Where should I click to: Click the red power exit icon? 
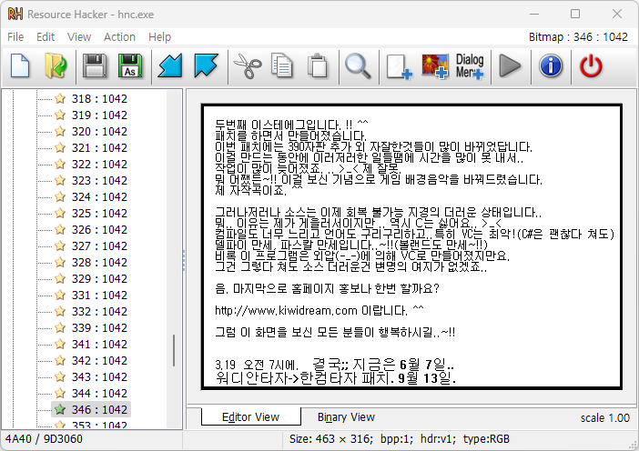(x=591, y=66)
